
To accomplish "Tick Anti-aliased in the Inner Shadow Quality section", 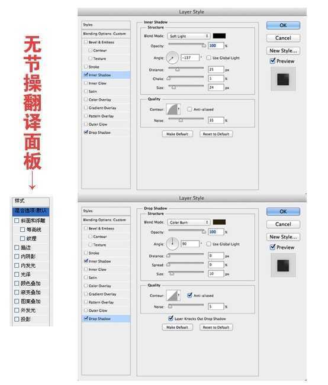I will [189, 109].
